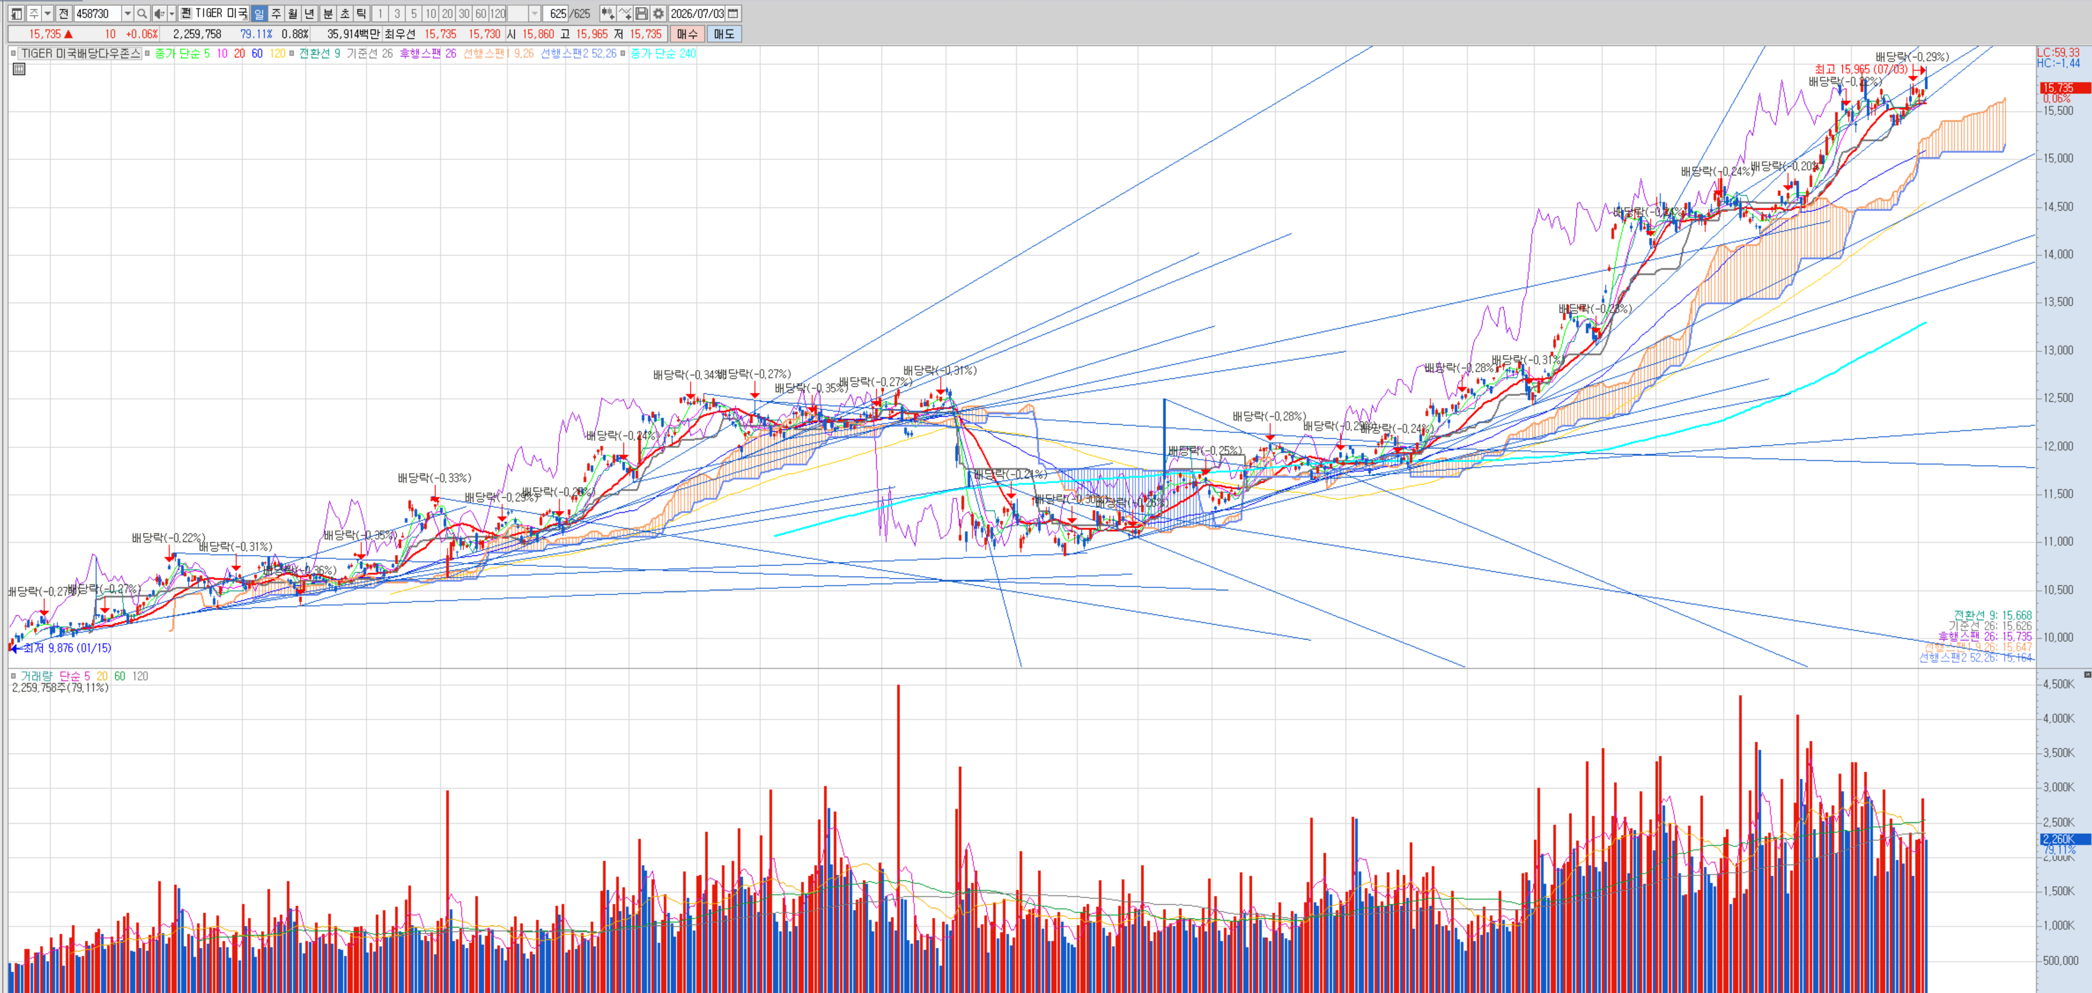Click the 전 button beside the stock code
The height and width of the screenshot is (993, 2092).
click(63, 14)
